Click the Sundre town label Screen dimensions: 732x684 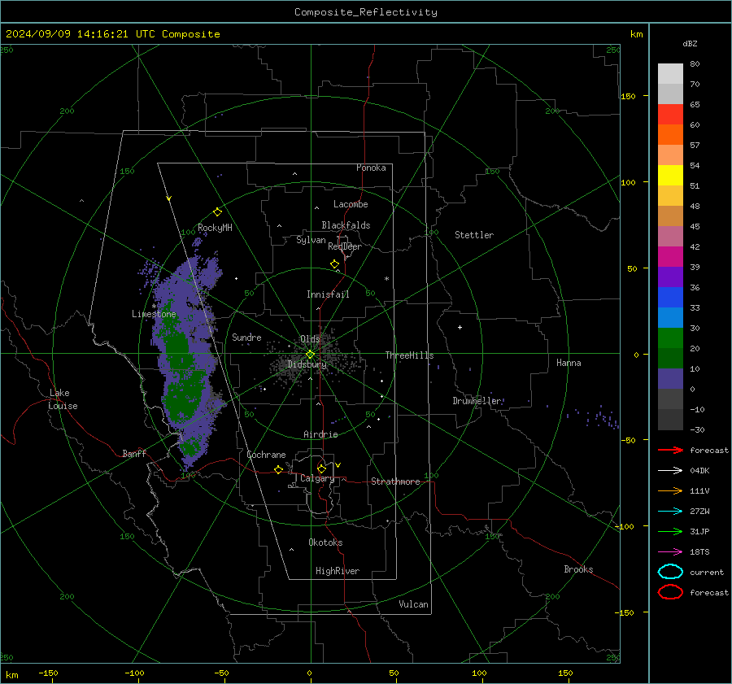click(246, 337)
